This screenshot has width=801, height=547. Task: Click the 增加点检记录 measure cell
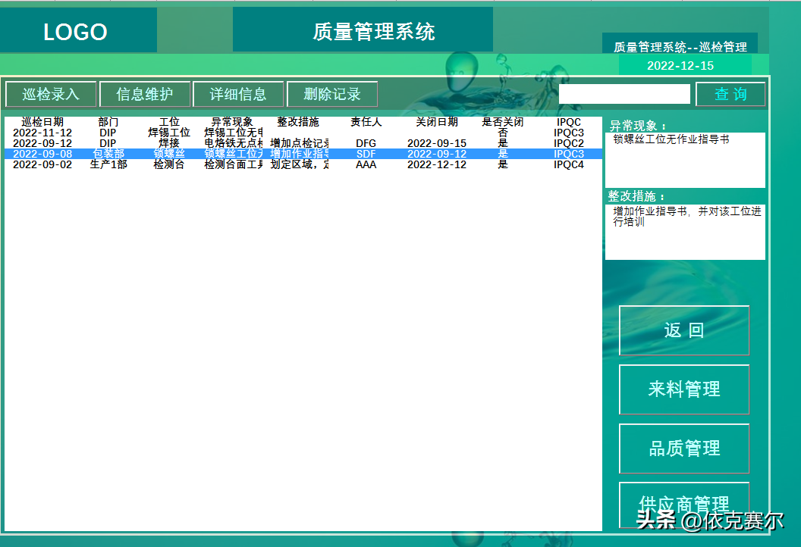(300, 143)
